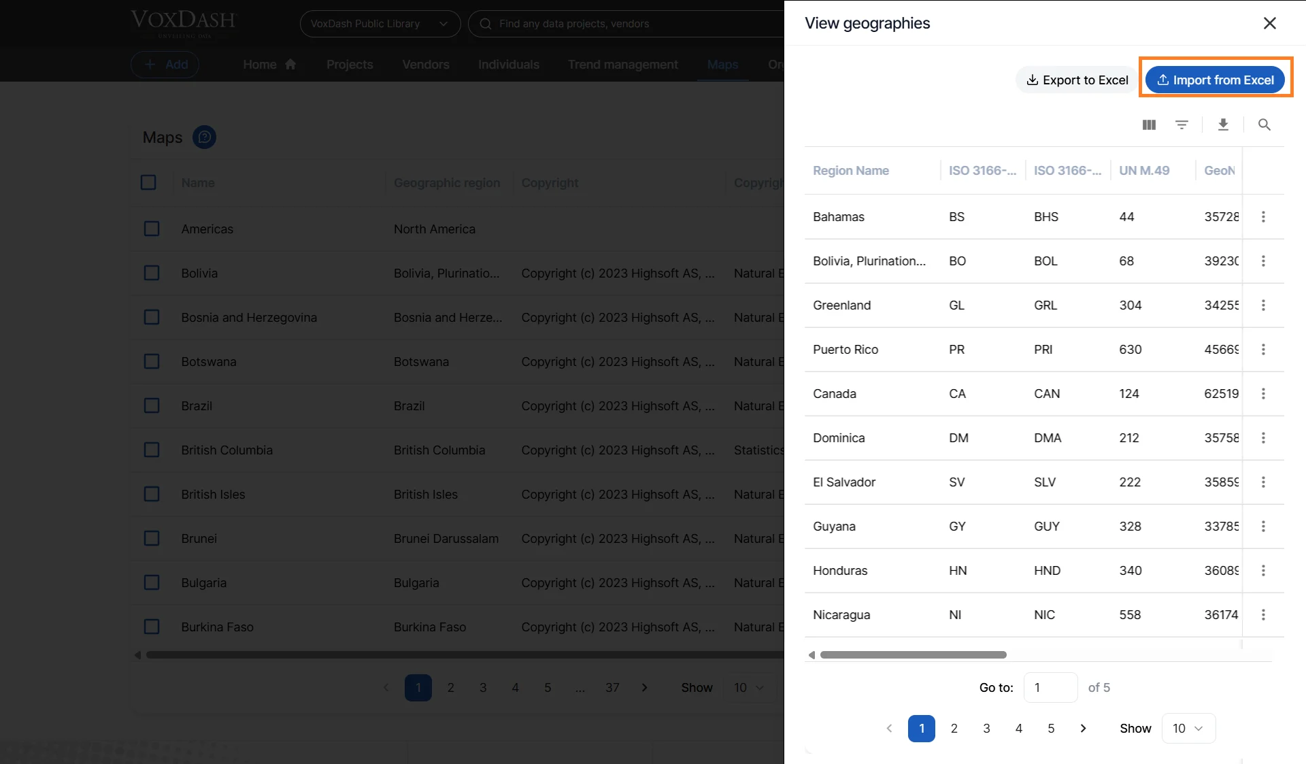Check the Brazil row checkbox
The width and height of the screenshot is (1306, 764).
pyautogui.click(x=152, y=405)
